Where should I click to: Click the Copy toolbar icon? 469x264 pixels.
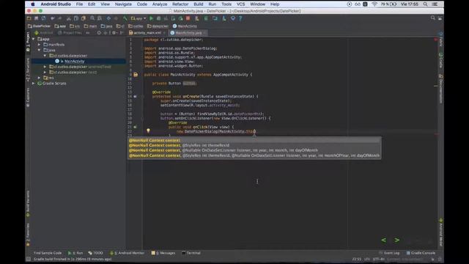(76, 18)
